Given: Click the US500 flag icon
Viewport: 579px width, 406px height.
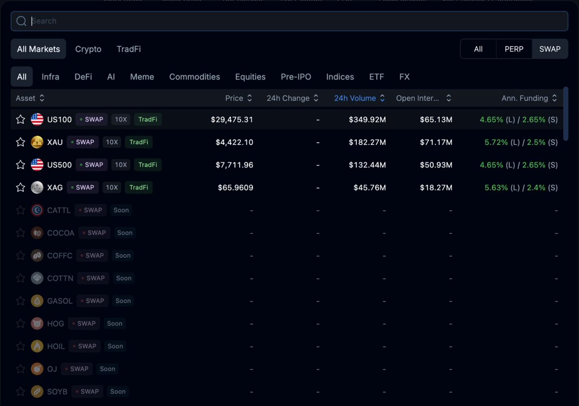Looking at the screenshot, I should (x=37, y=165).
